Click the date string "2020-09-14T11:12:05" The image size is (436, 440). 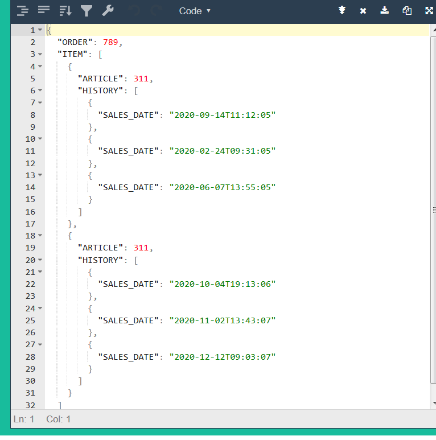222,115
